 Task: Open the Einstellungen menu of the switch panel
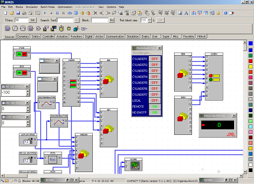pos(142,53)
